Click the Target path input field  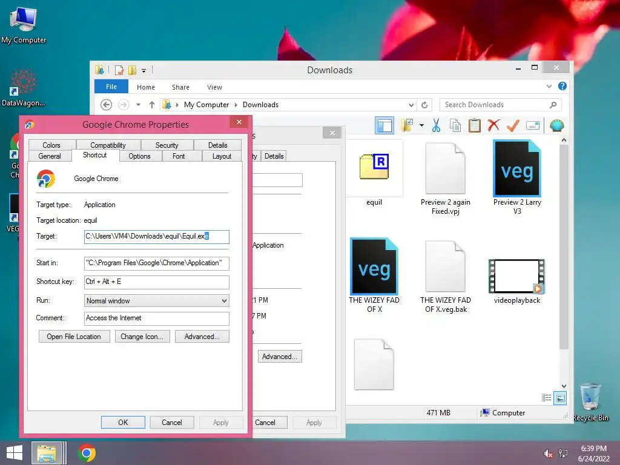157,237
